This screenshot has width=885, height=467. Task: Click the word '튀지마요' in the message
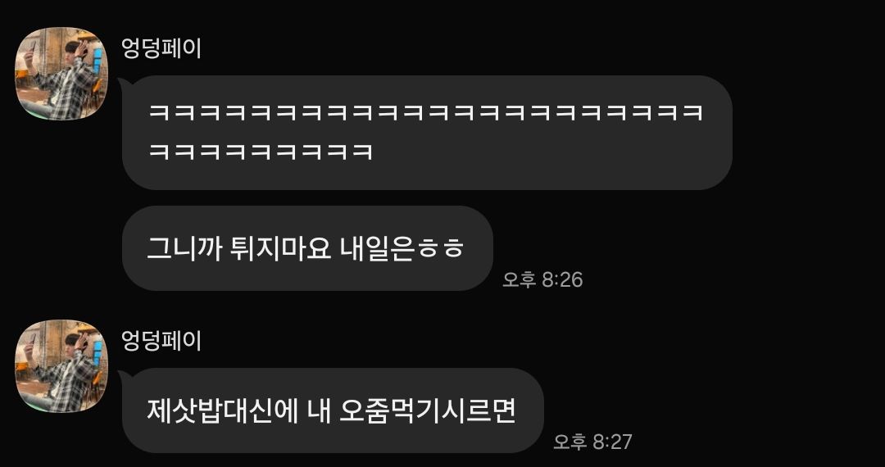coord(280,248)
